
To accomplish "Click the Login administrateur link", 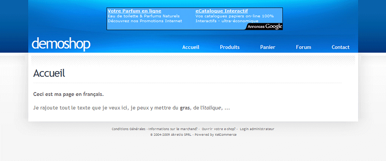I will [257, 129].
